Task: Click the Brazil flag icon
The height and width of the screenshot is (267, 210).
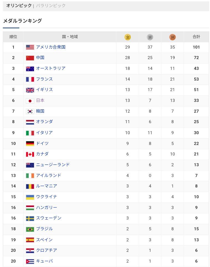Action: coord(30,229)
